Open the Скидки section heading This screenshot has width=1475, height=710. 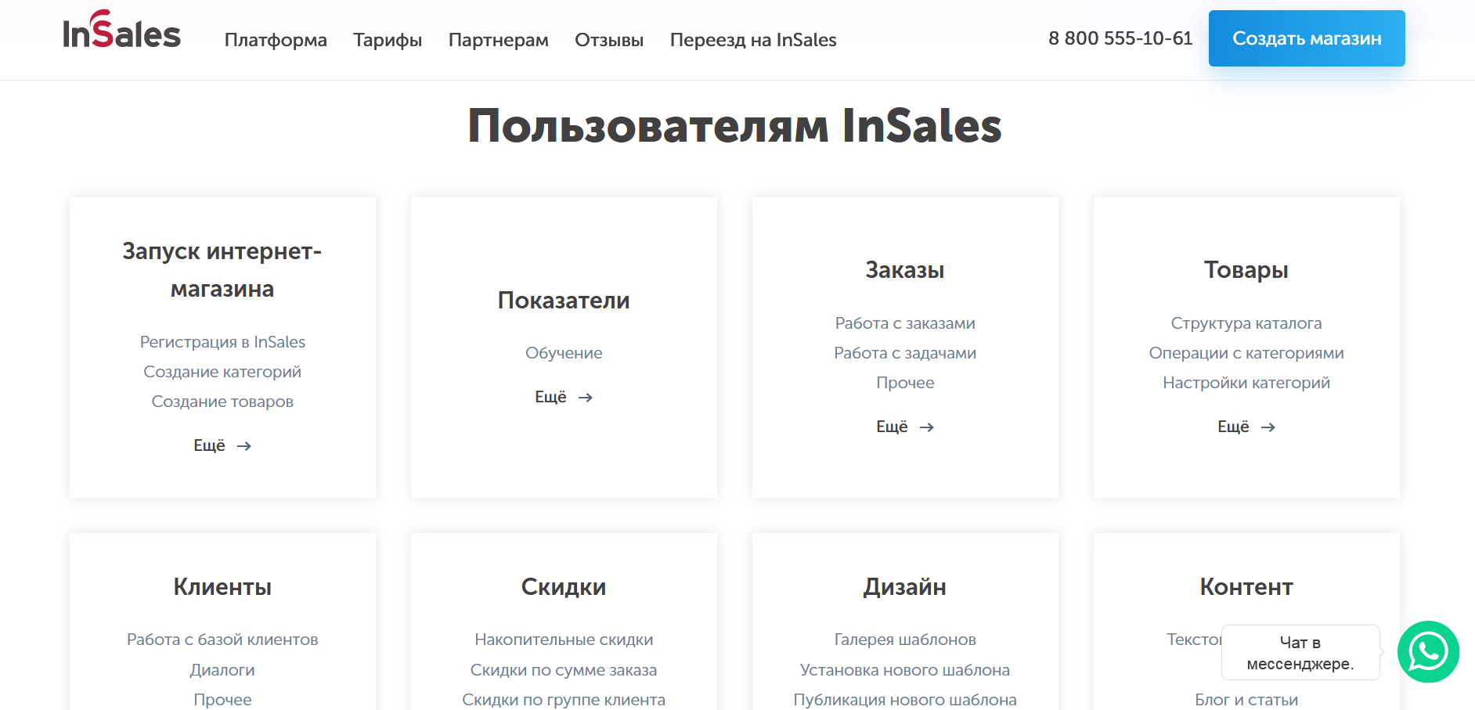[564, 587]
